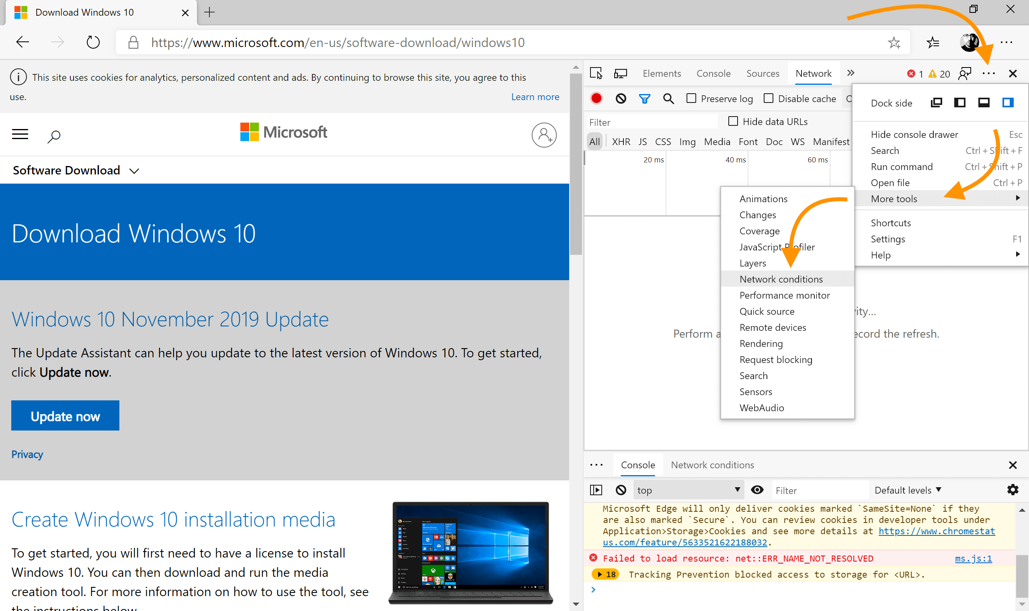Open Customize and control DevTools menu

pos(988,73)
